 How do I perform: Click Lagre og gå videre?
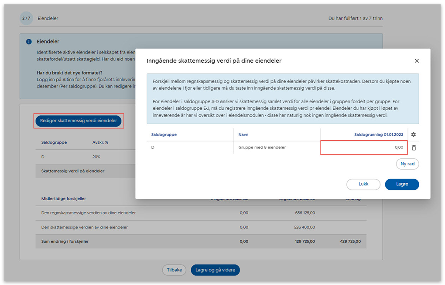(215, 270)
